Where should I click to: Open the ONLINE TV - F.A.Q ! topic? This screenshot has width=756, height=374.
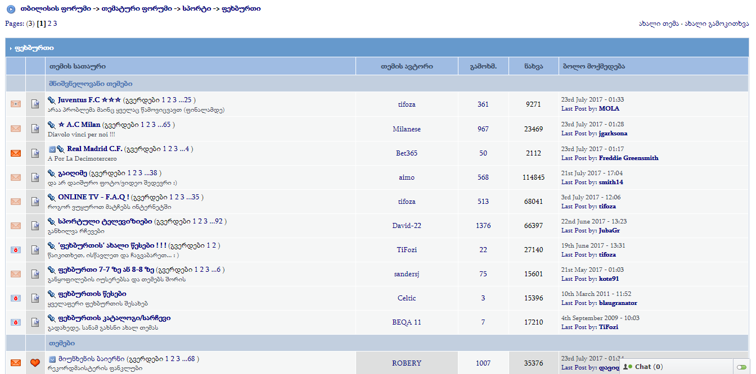click(94, 197)
